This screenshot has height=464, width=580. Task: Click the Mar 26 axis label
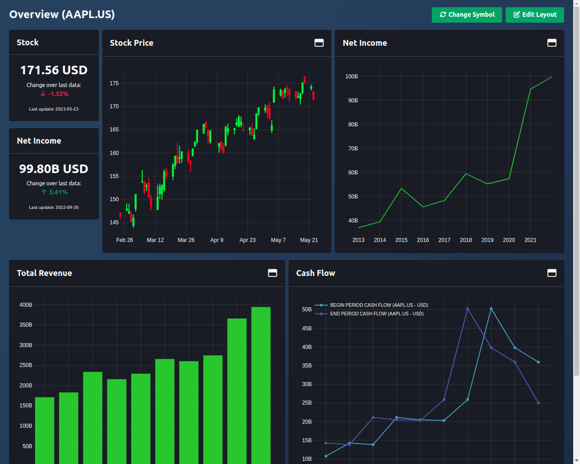point(186,240)
